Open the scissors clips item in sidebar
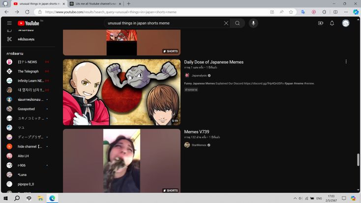This screenshot has width=361, height=203. tap(28, 39)
